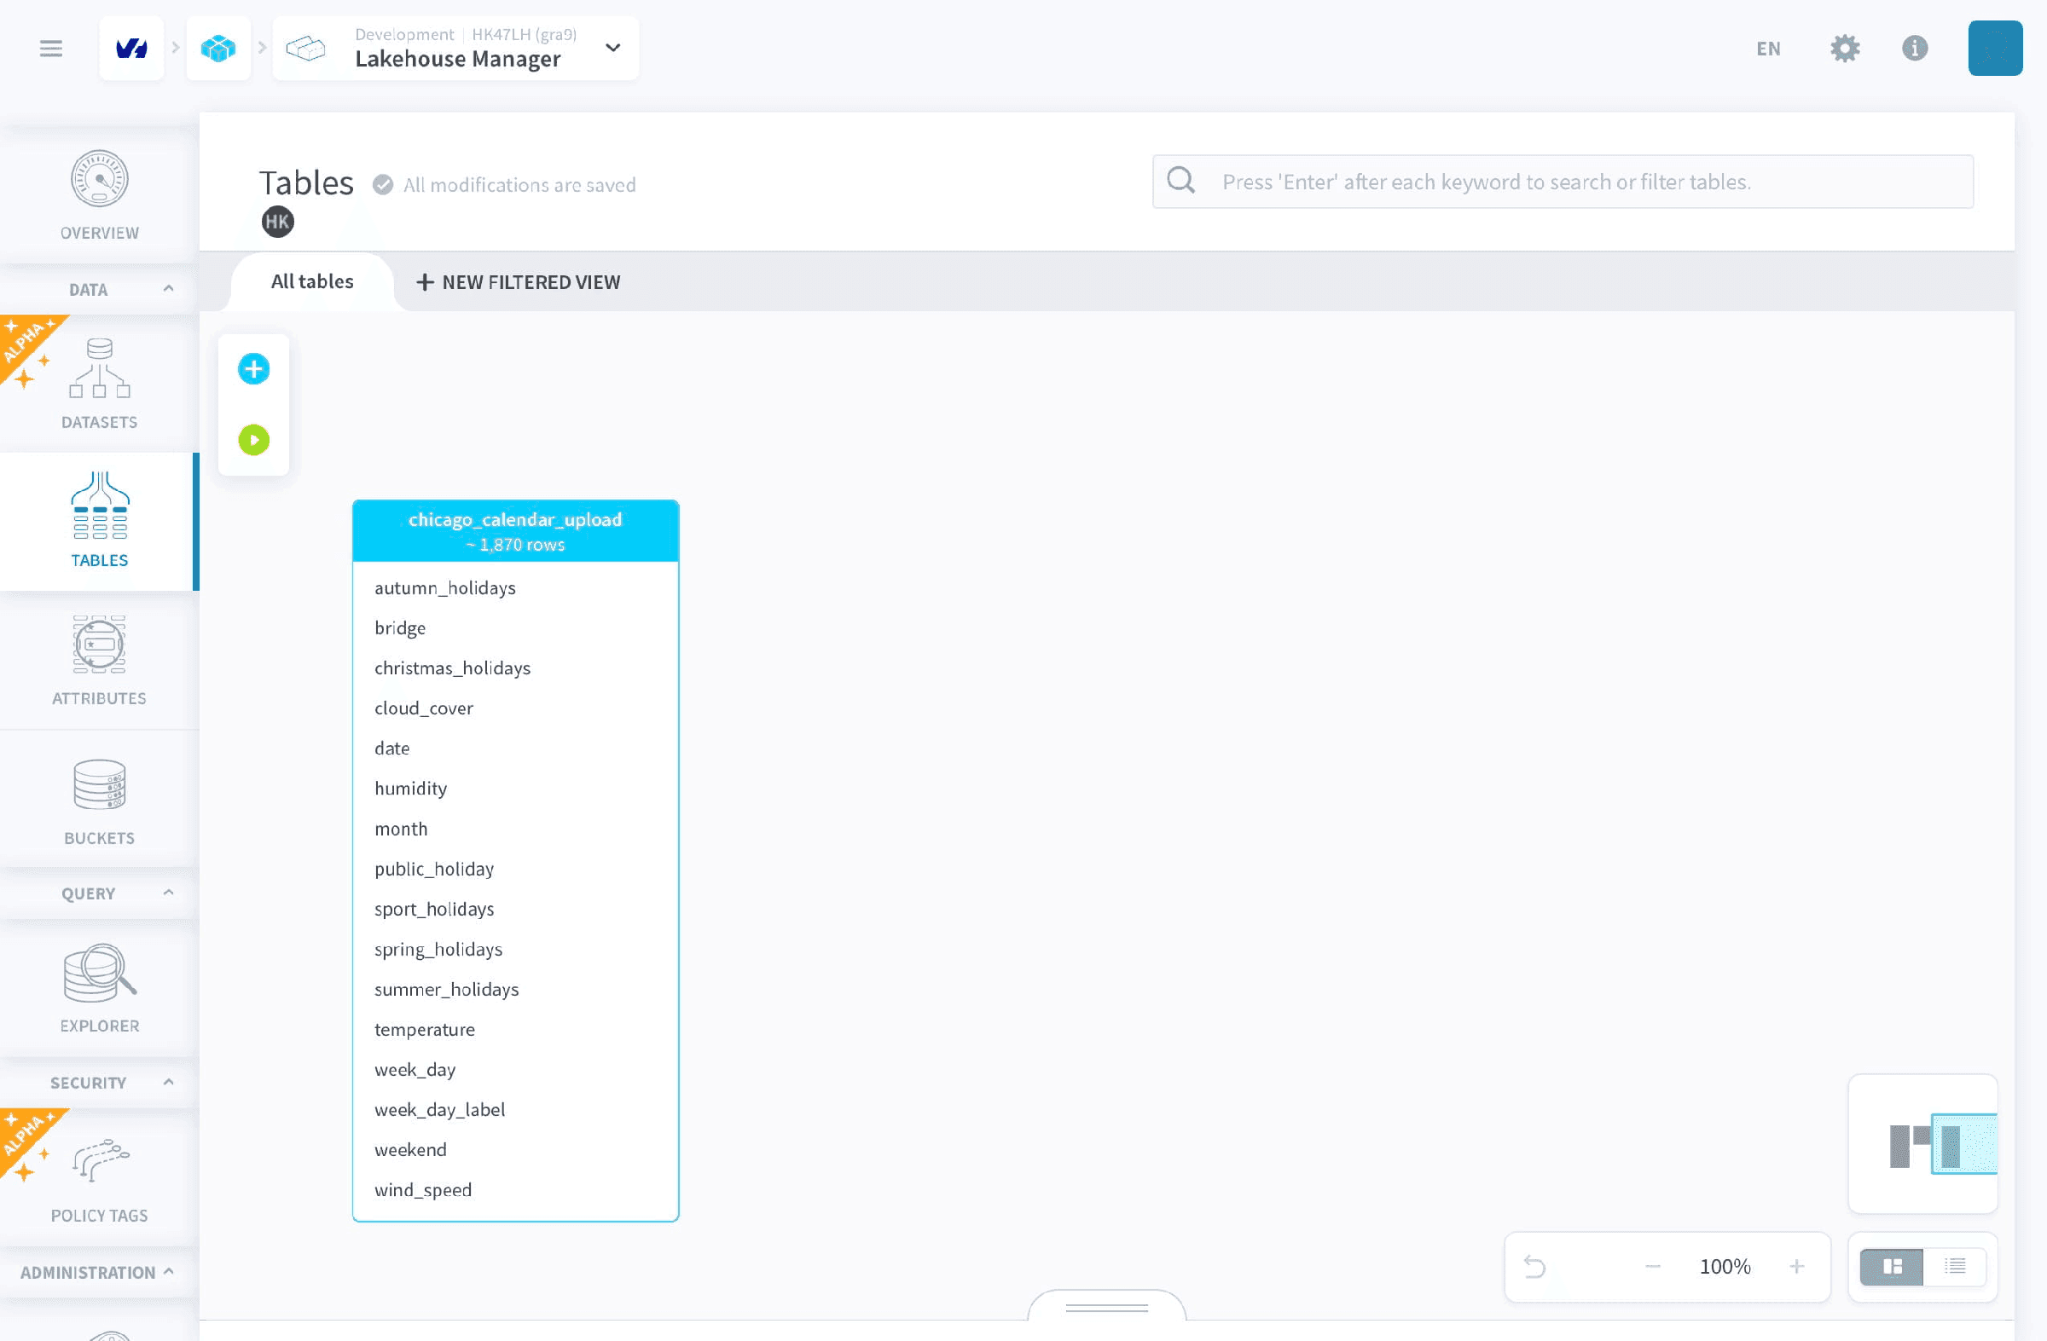The width and height of the screenshot is (2047, 1341).
Task: Select chicago_calendar_upload table header
Action: (x=515, y=530)
